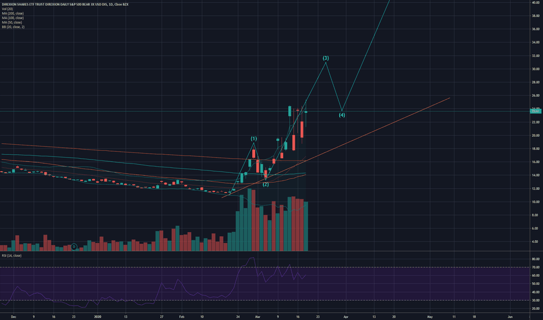
Task: Click the wave label (4) on the chart
Action: coord(342,115)
